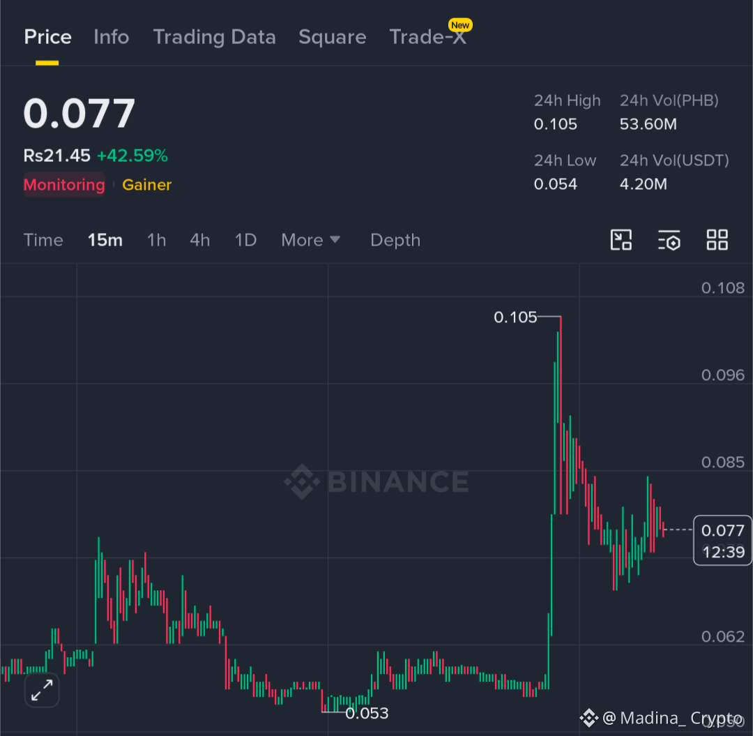Click the 24h Vol(USDT) label
Screen dimensions: 753x736
click(x=674, y=161)
